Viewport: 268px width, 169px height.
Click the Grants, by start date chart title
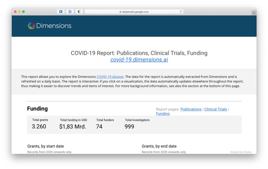(46, 146)
